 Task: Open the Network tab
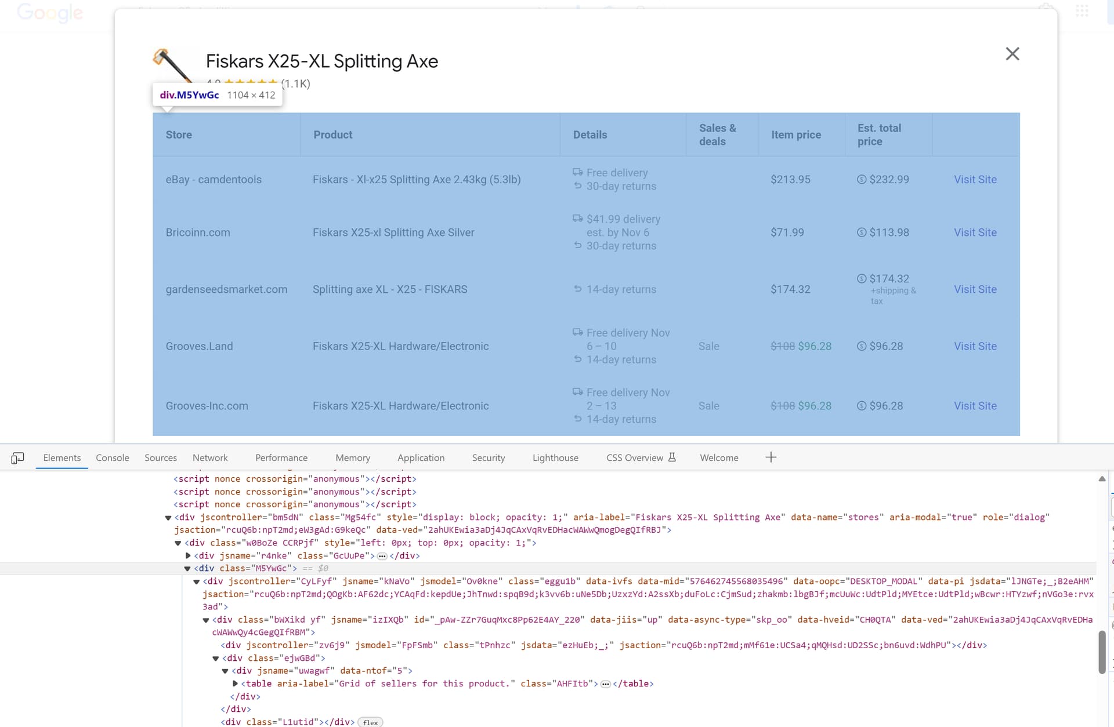click(x=210, y=457)
